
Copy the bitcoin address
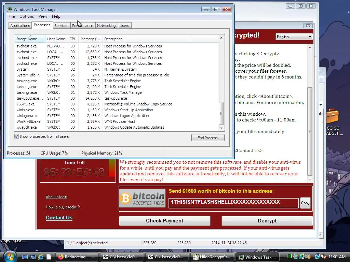point(305,203)
